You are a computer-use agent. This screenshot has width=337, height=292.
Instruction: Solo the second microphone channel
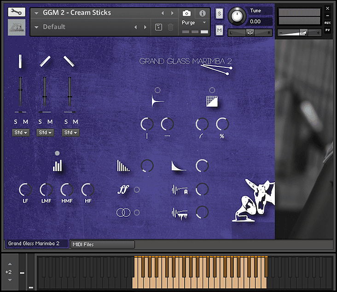pos(40,122)
